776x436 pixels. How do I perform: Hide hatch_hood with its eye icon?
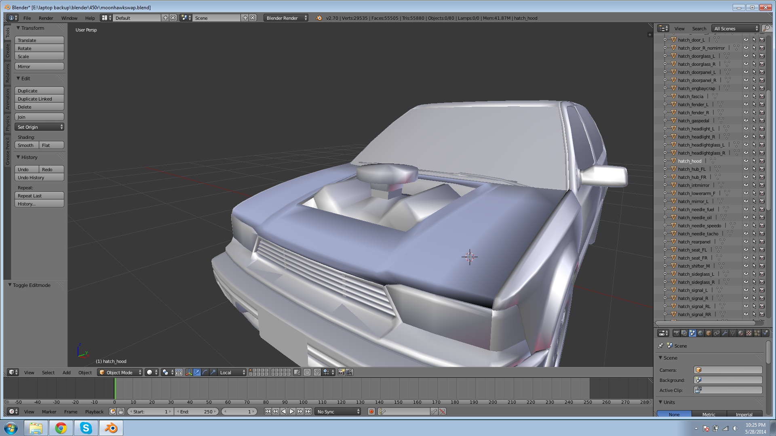(x=746, y=161)
